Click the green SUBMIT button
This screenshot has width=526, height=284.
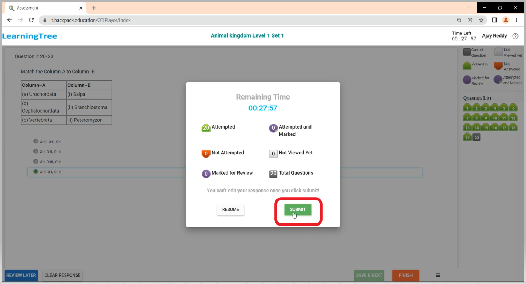tap(297, 209)
